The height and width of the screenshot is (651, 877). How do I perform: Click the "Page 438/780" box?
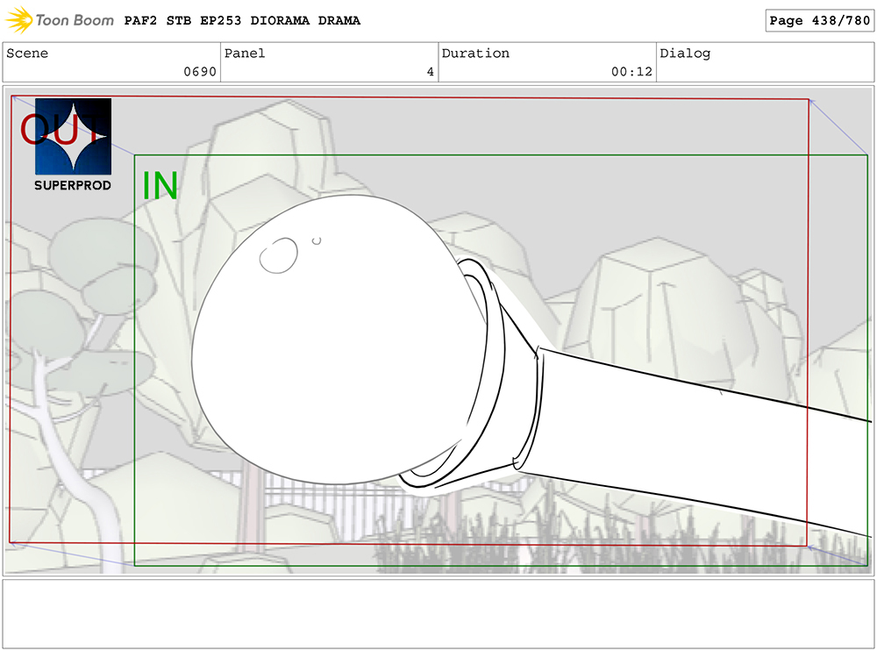point(819,21)
